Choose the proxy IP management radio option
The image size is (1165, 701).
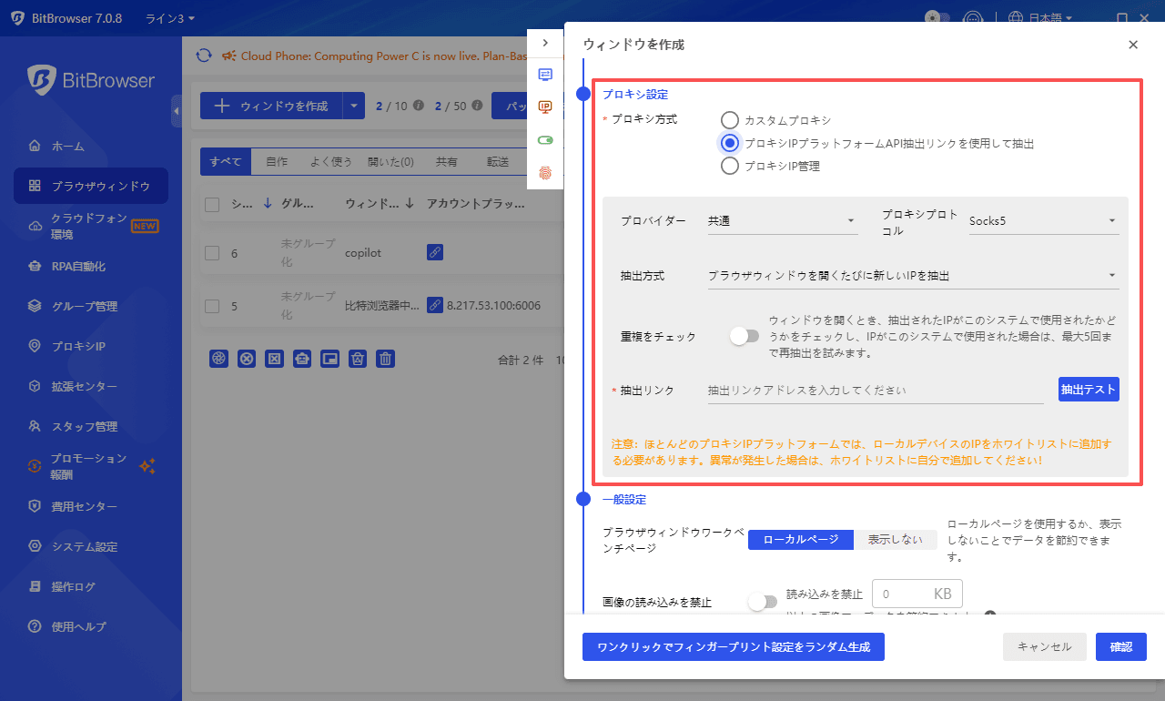(x=729, y=165)
